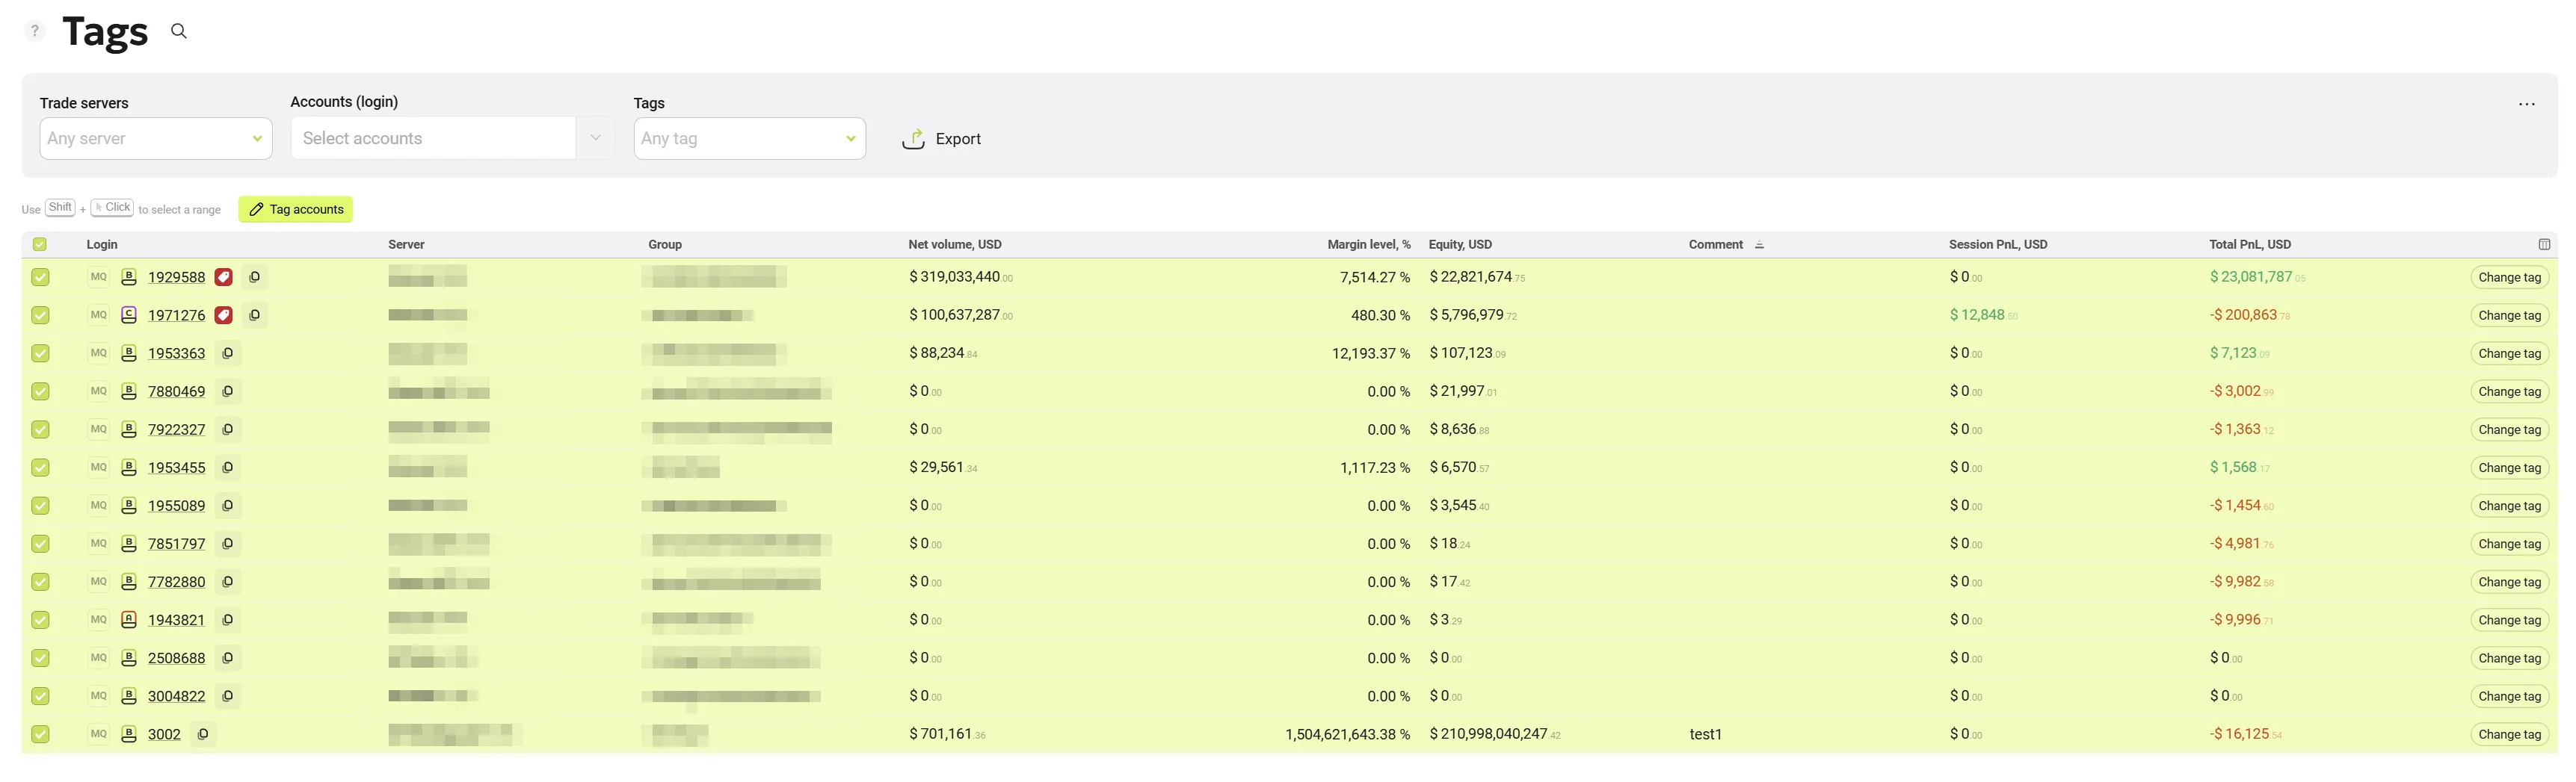Copy login 1971276 using its copy icon
The height and width of the screenshot is (782, 2576).
point(255,316)
